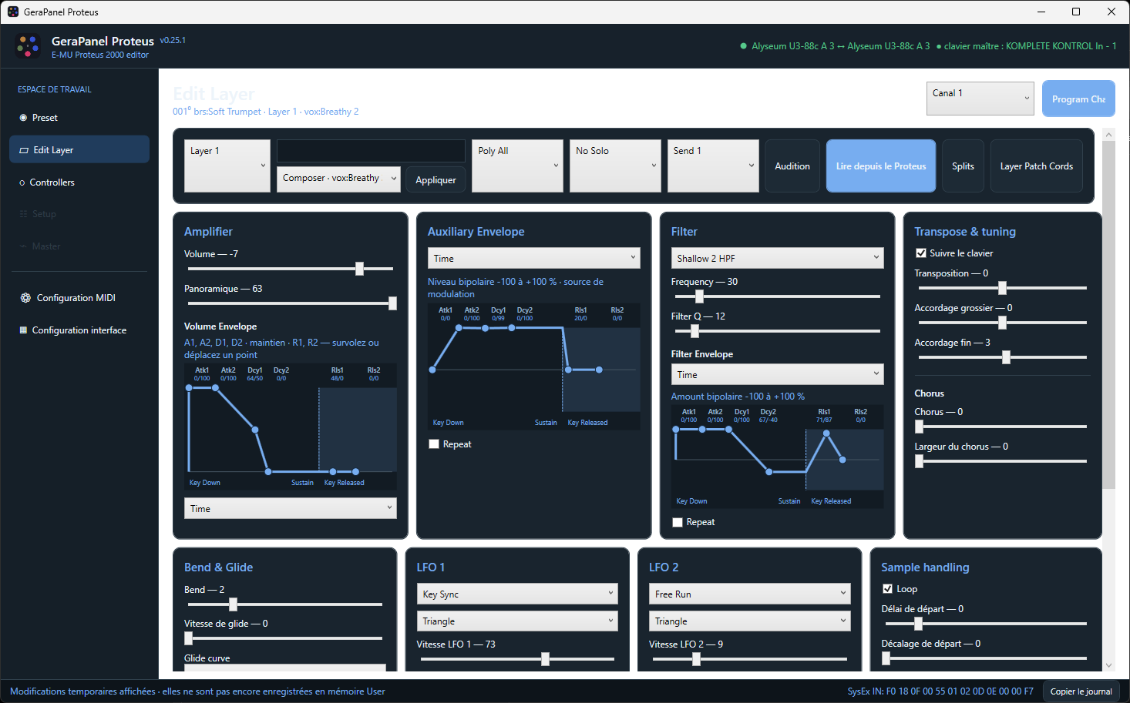Open the Key Sync dropdown in LFO 1
Viewport: 1130px width, 703px height.
pyautogui.click(x=517, y=594)
